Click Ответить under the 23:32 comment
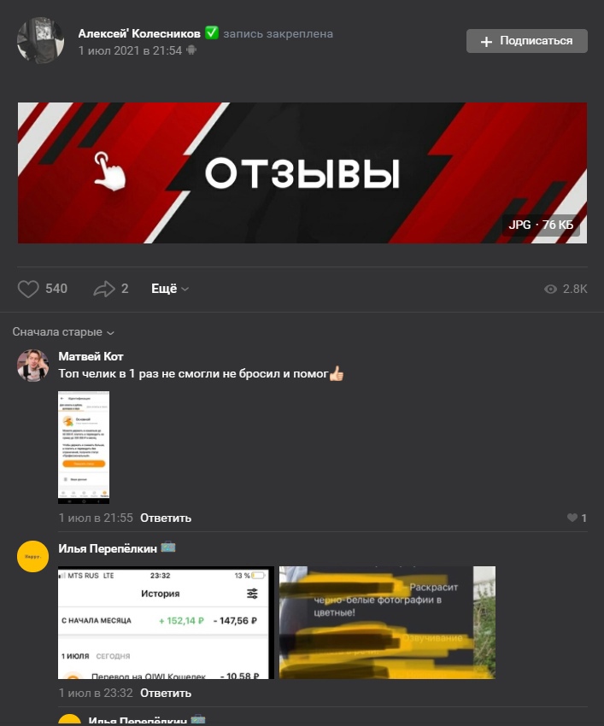Viewport: 604px width, 726px height. pyautogui.click(x=166, y=693)
